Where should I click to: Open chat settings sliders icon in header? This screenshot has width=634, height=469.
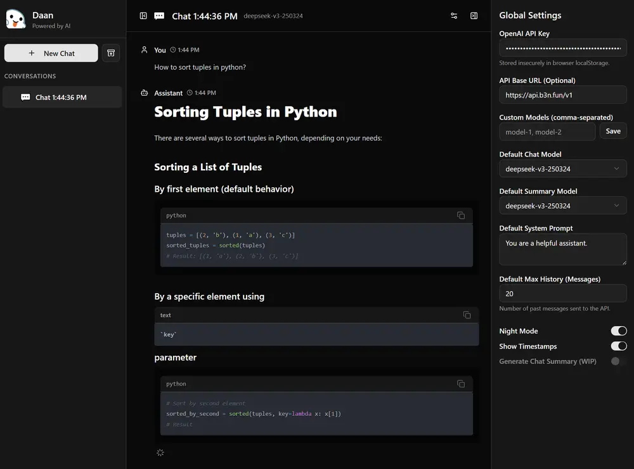pyautogui.click(x=454, y=16)
